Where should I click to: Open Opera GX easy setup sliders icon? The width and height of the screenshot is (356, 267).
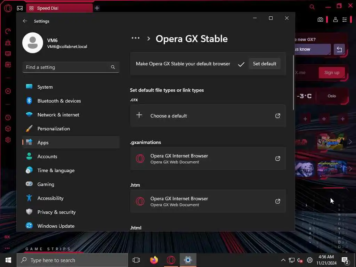point(345,19)
